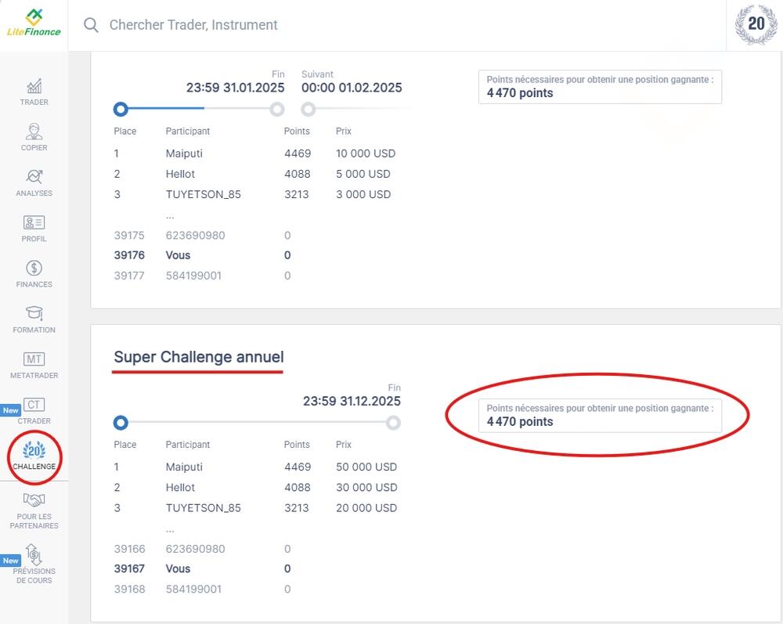
Task: Select participant 584199001 at place 39177
Action: point(193,276)
